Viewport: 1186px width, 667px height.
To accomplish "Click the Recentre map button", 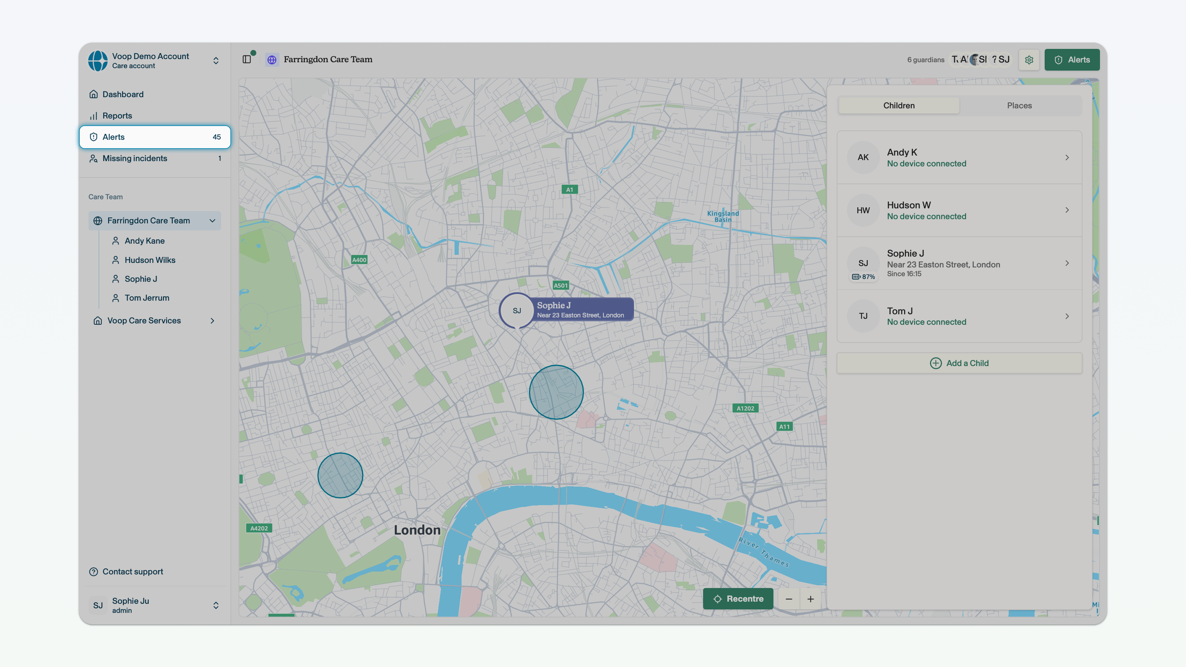I will pyautogui.click(x=738, y=599).
